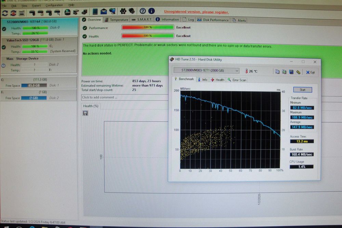Click HD Tune copy screenshot icon

pyautogui.click(x=284, y=72)
